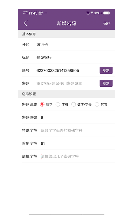Select the 字母 radio option
134x223 pixels.
[58, 104]
